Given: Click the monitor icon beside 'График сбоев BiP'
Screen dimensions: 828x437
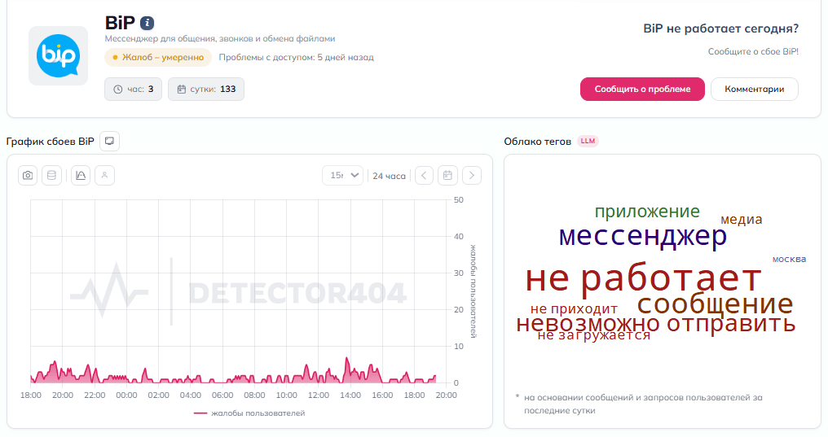Looking at the screenshot, I should pyautogui.click(x=110, y=142).
